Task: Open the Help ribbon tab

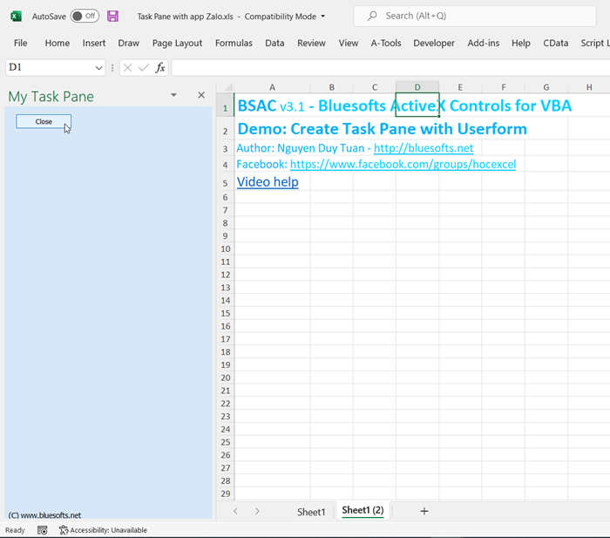Action: coord(521,43)
